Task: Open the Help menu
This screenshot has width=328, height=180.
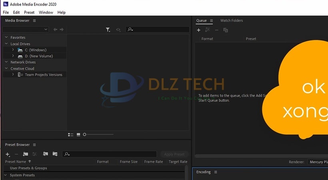Action: (62, 12)
